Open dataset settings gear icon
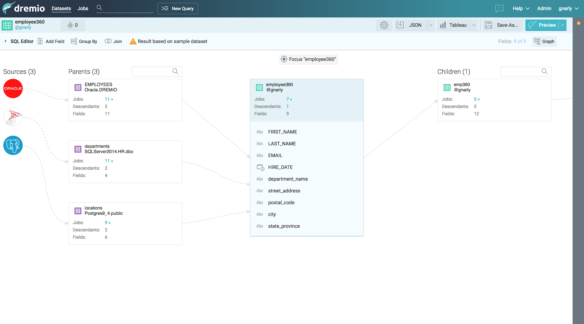Screen dimensions: 584x324 point(384,25)
